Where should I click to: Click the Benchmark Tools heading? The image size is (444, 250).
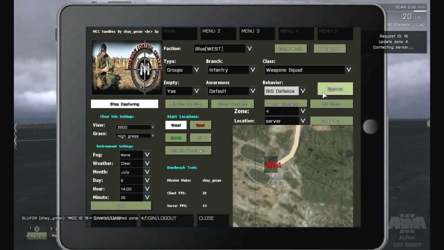tap(182, 168)
